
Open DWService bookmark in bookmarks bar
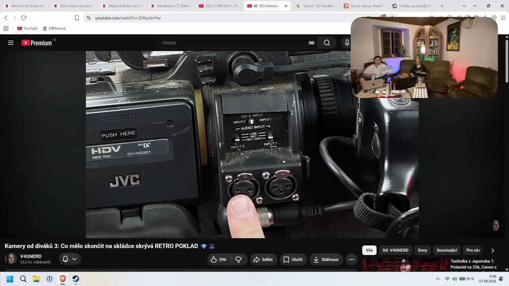point(54,29)
